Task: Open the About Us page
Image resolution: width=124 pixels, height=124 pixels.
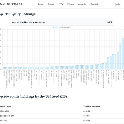Action: click(82, 4)
